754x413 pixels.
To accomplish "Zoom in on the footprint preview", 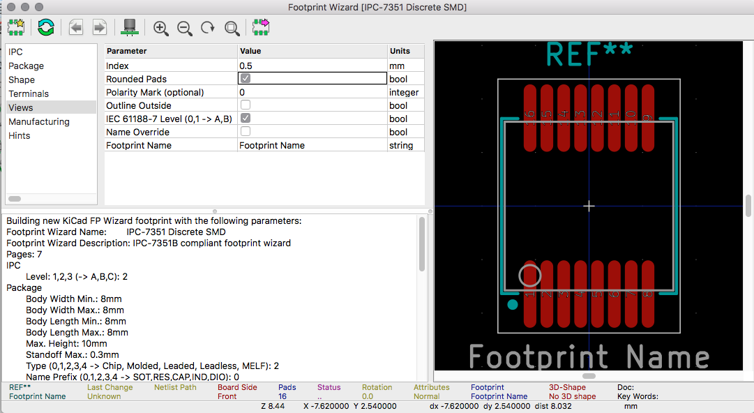I will pos(160,28).
